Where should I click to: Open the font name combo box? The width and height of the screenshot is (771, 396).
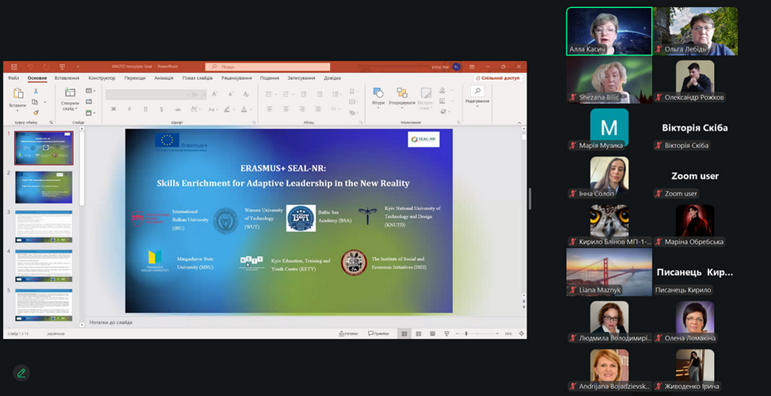pyautogui.click(x=147, y=94)
